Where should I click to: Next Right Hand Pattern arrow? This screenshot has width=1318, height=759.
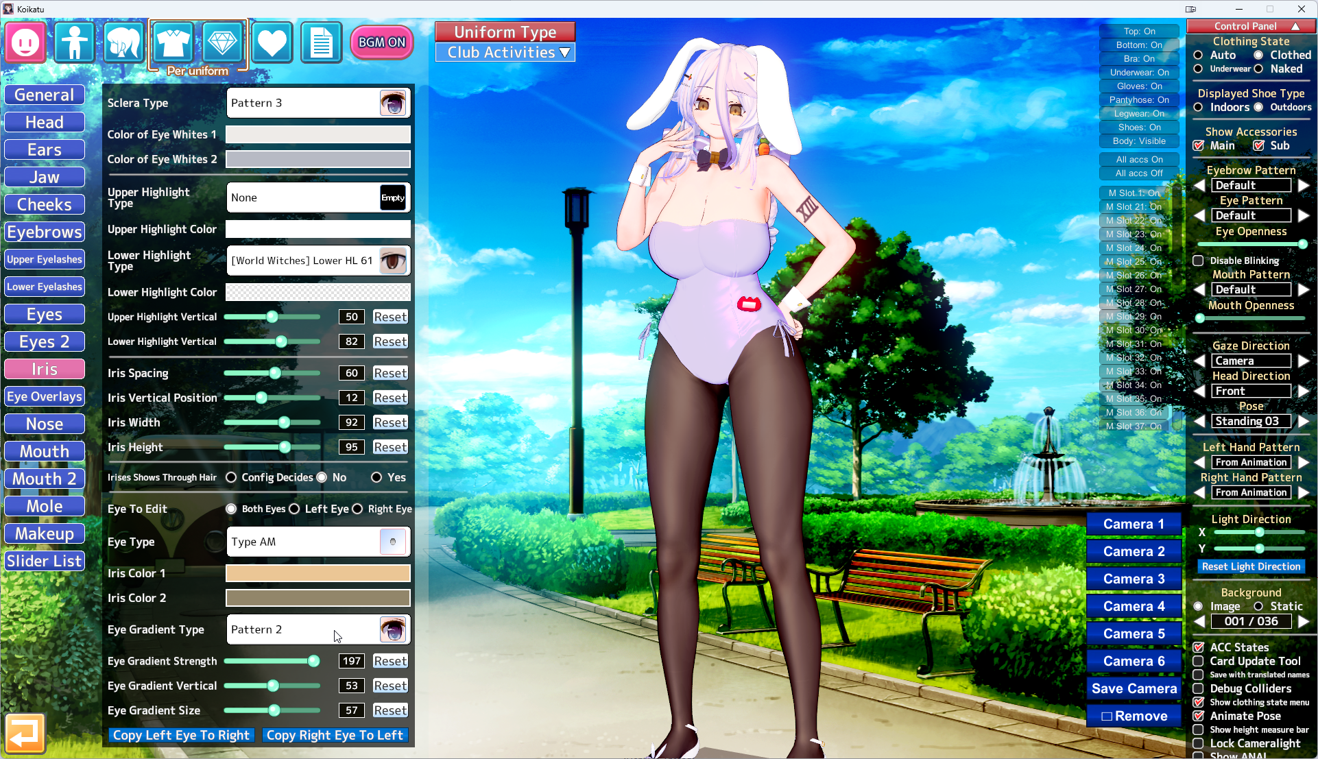[1304, 492]
